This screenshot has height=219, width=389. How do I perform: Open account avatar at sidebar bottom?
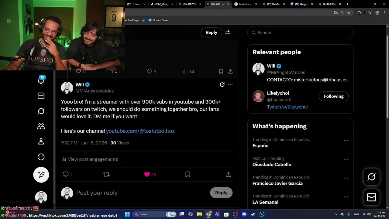click(41, 197)
